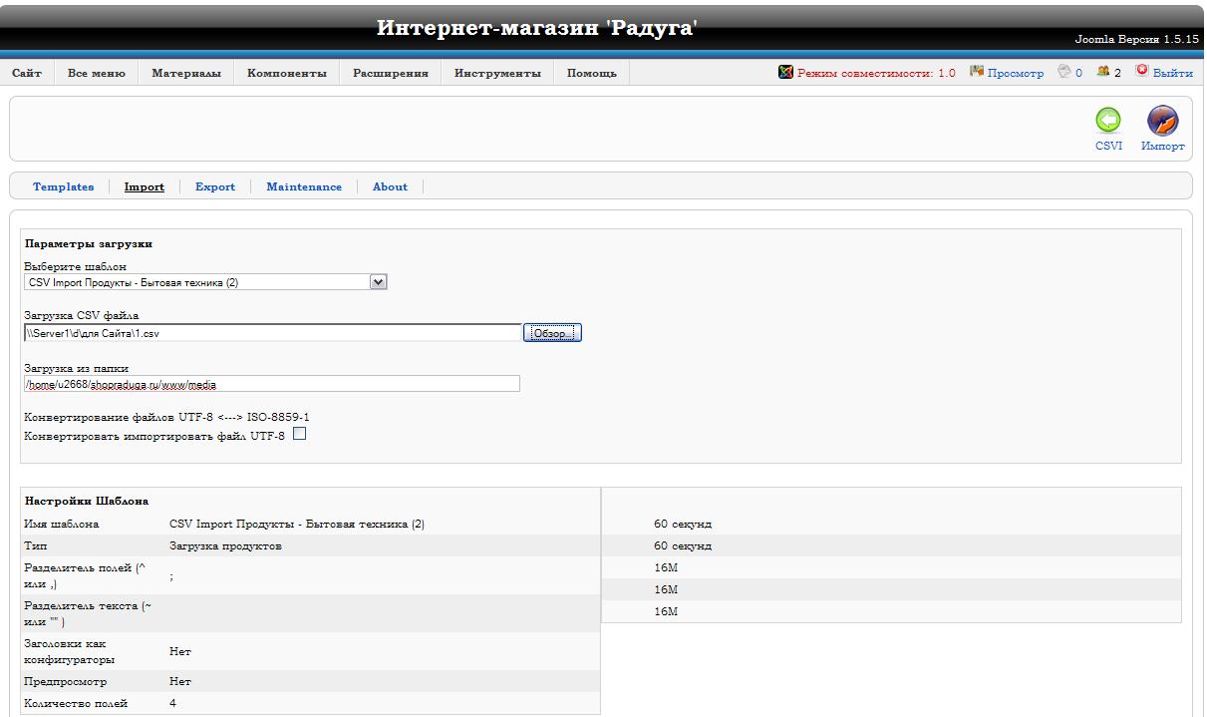1207x717 pixels.
Task: Click the Разделитель текста row label
Action: pyautogui.click(x=87, y=613)
